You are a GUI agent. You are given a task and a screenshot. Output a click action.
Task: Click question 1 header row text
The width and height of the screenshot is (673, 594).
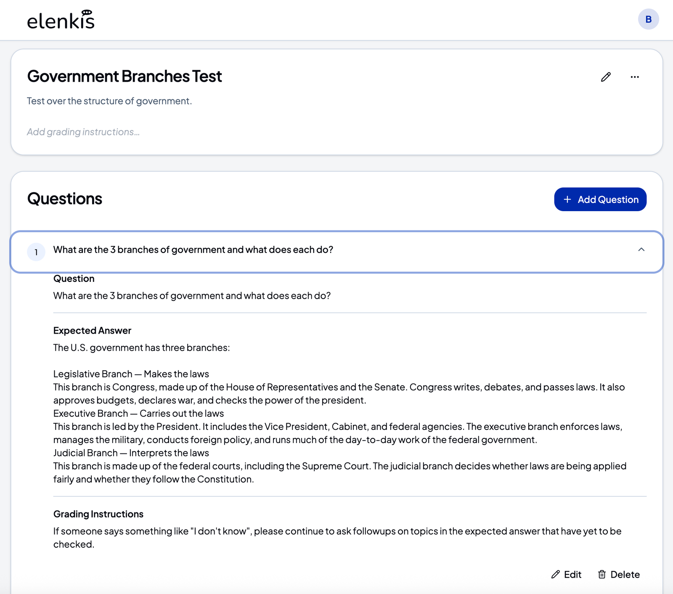[x=193, y=250]
